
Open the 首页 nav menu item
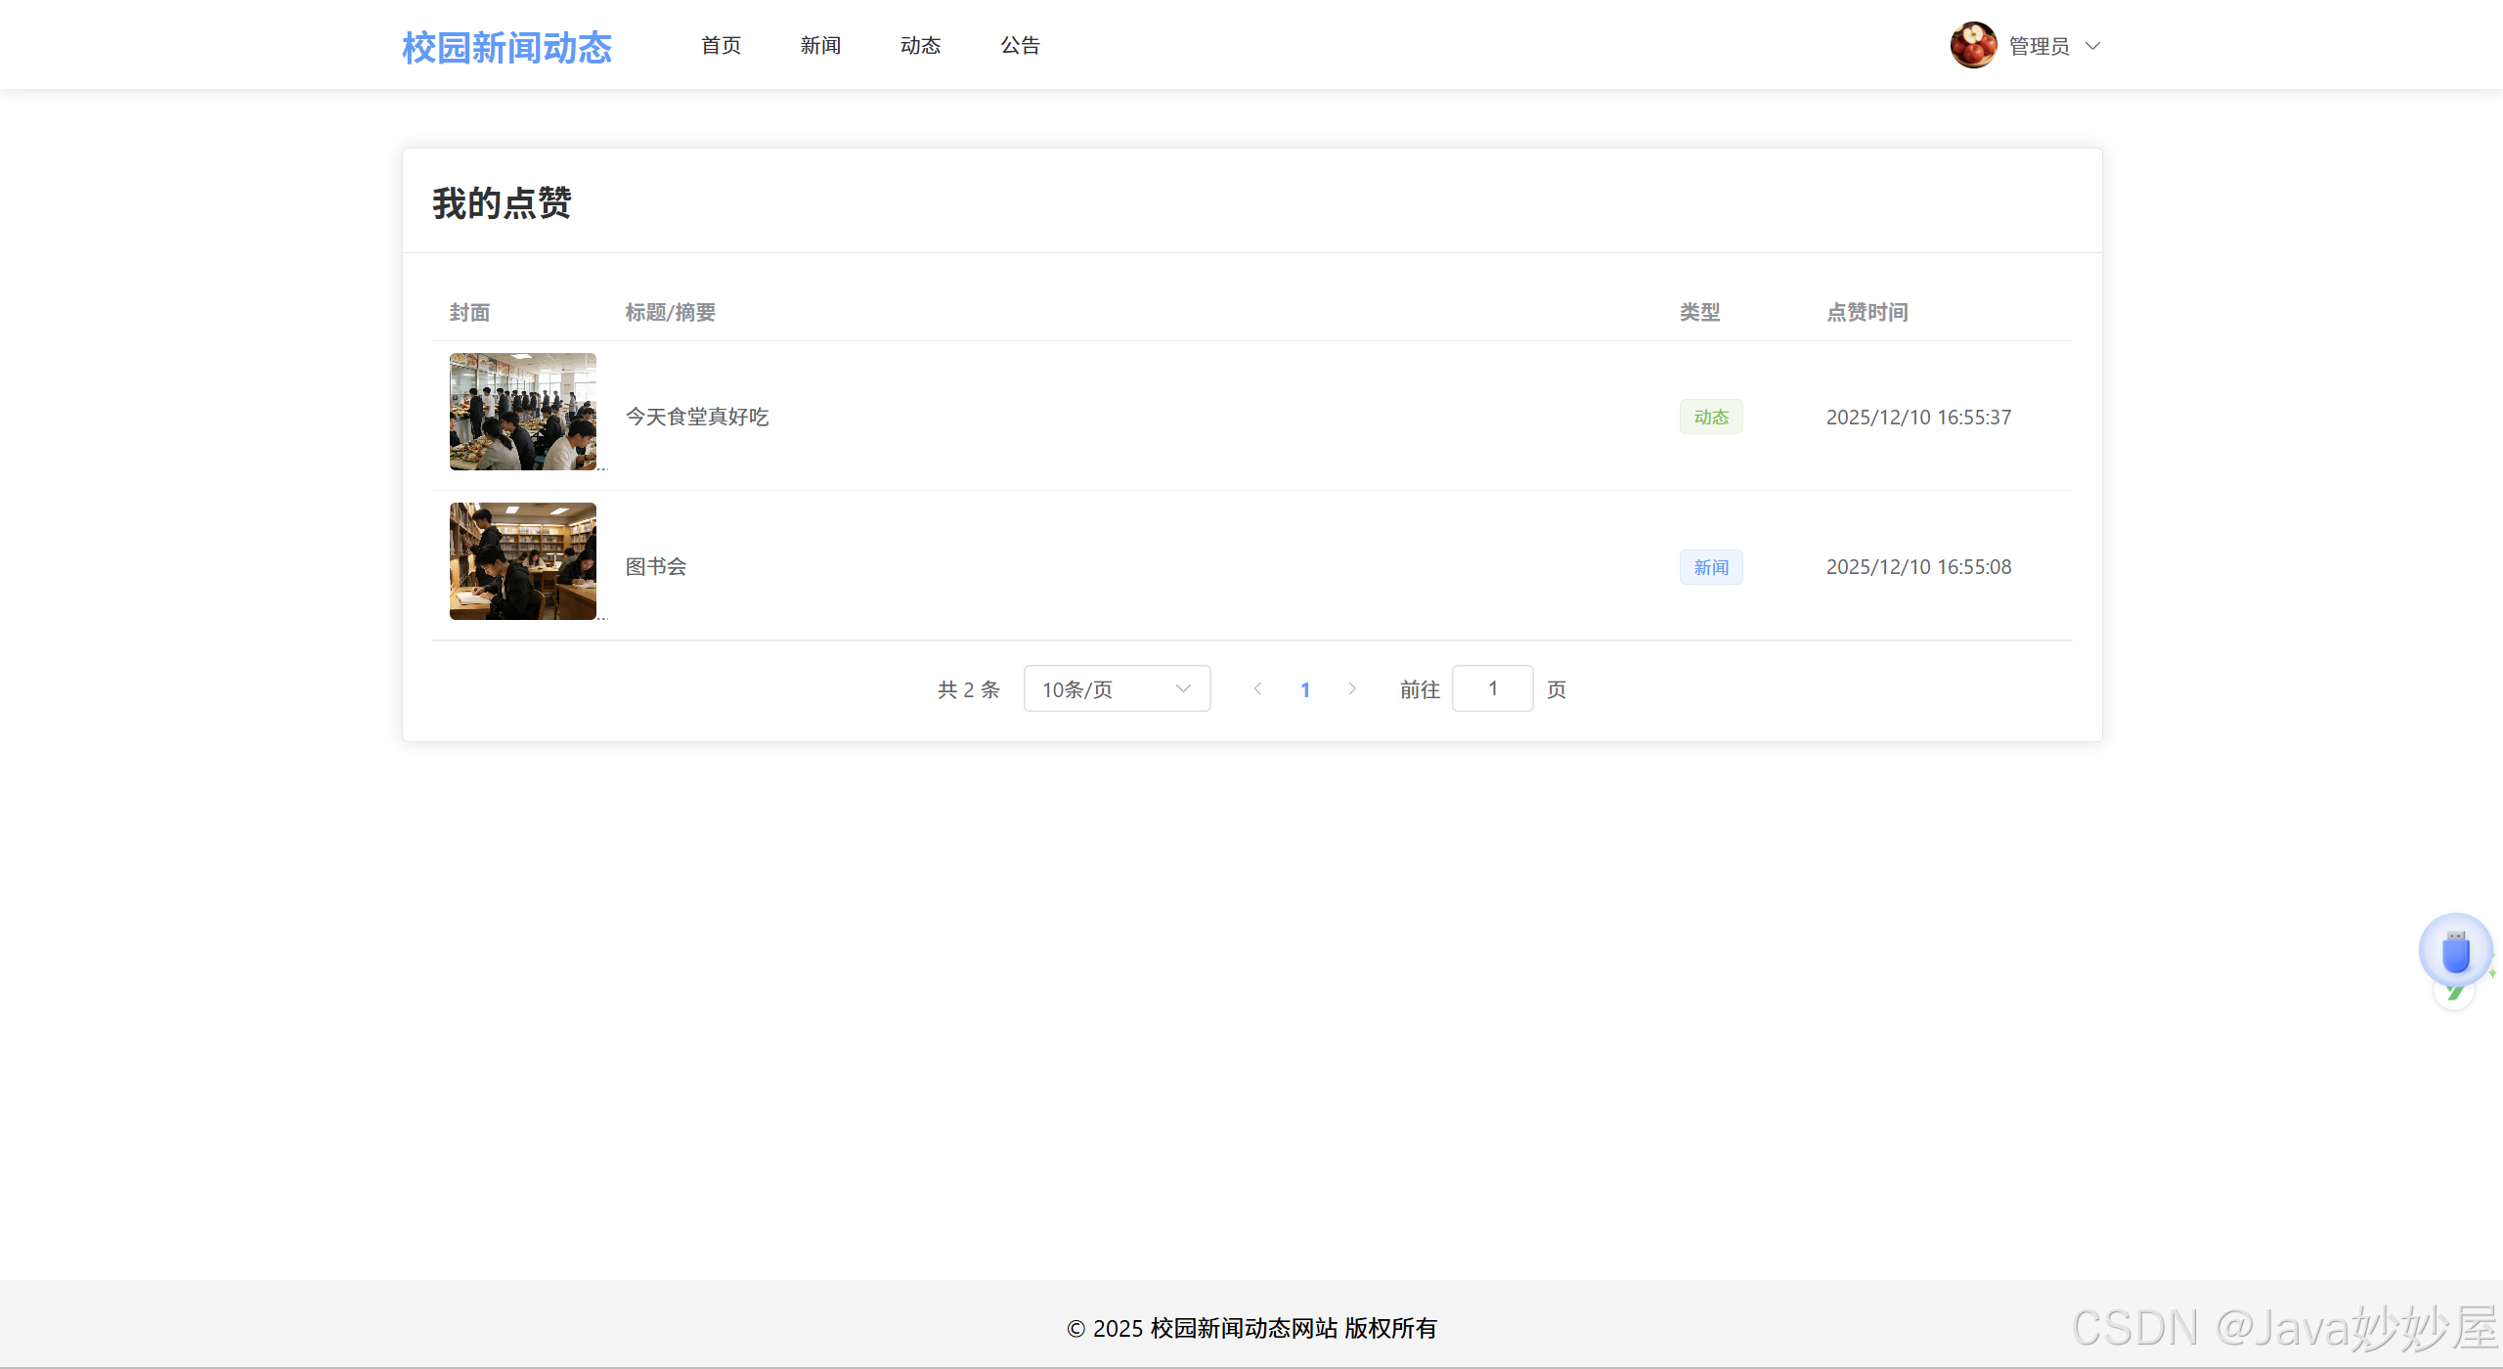coord(721,45)
